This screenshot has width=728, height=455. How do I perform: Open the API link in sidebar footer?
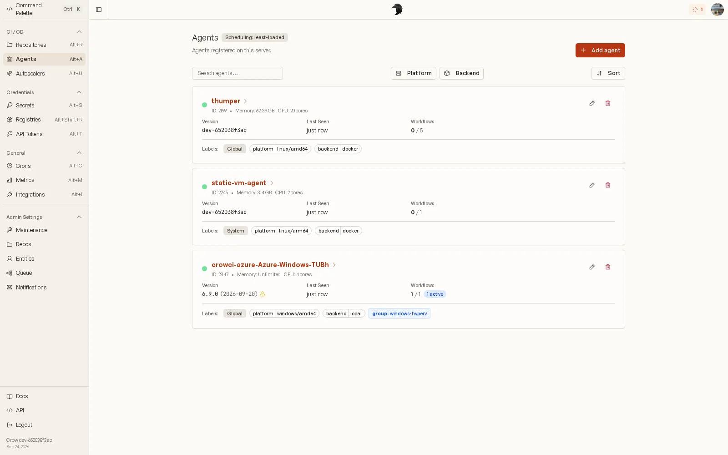click(x=44, y=410)
